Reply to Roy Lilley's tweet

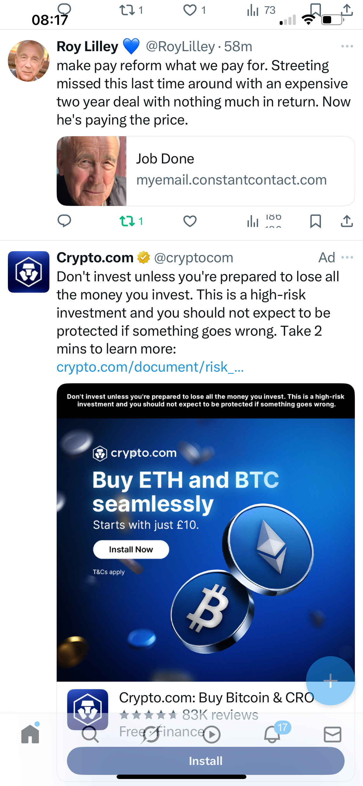click(64, 221)
